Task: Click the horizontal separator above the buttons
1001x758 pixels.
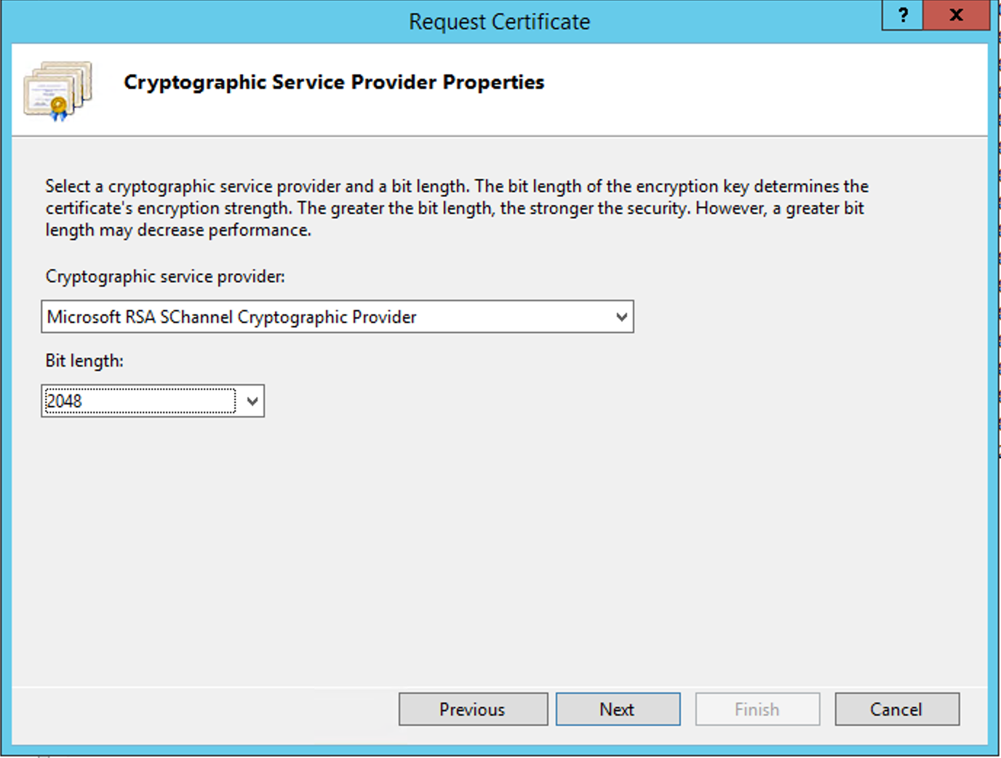Action: 500,687
